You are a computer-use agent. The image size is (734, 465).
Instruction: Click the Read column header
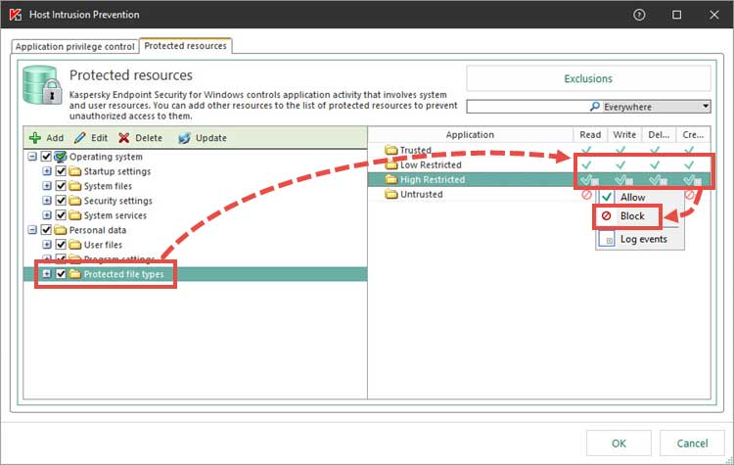pos(590,135)
